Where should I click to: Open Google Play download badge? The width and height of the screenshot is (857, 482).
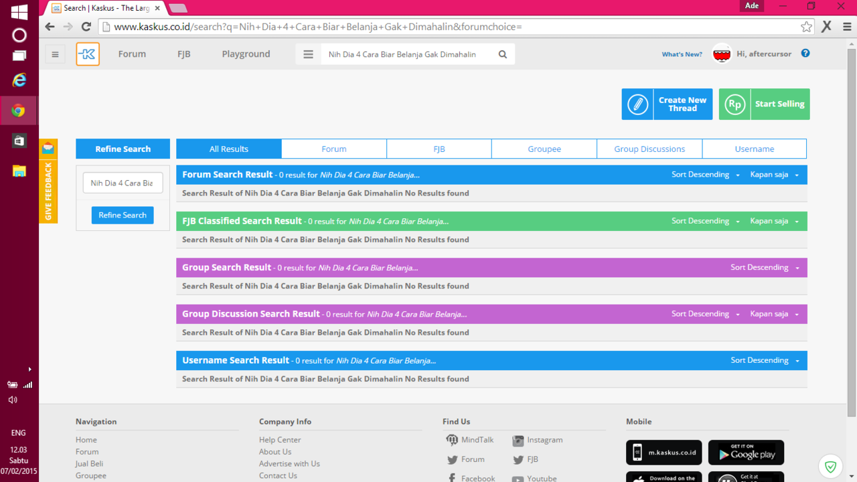click(x=746, y=453)
